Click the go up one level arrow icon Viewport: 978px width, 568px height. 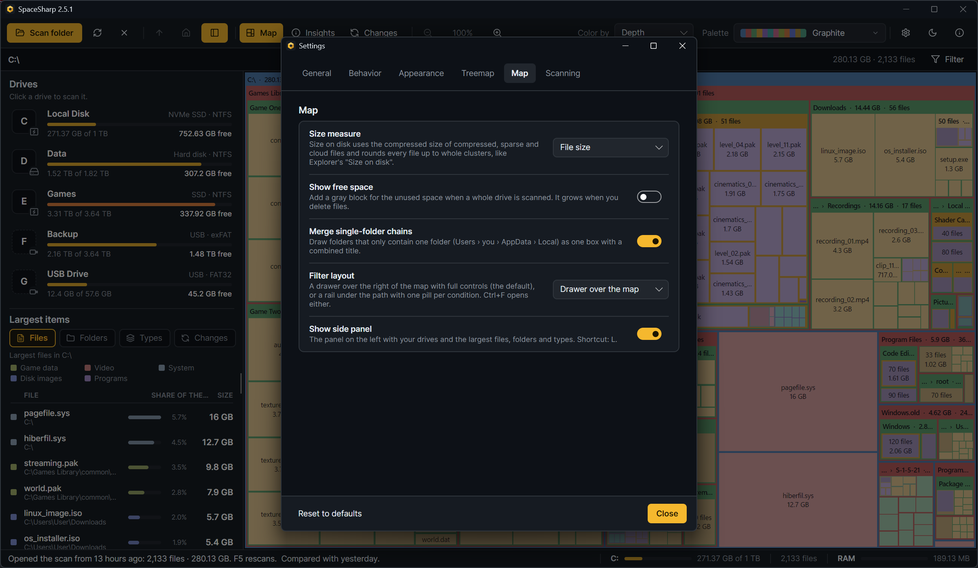159,33
